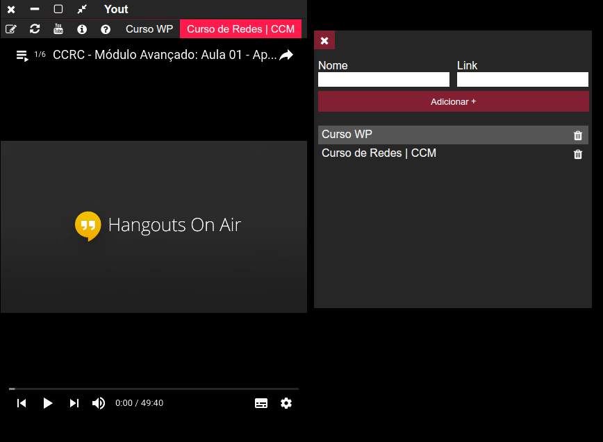The width and height of the screenshot is (603, 442).
Task: Click the Hangouts On Air video area
Action: tap(154, 227)
